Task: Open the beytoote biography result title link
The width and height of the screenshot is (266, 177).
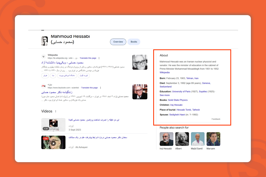Action: [x=57, y=92]
